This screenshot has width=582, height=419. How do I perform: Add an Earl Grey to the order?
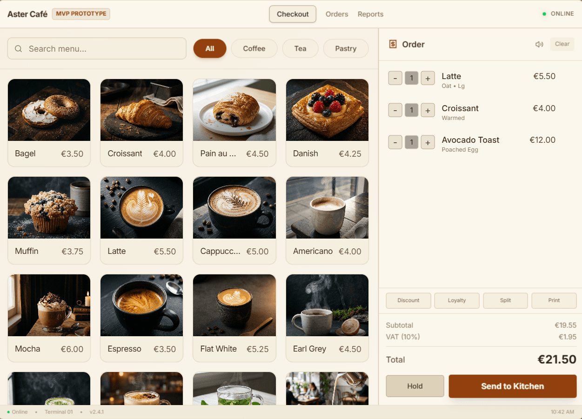pos(327,318)
